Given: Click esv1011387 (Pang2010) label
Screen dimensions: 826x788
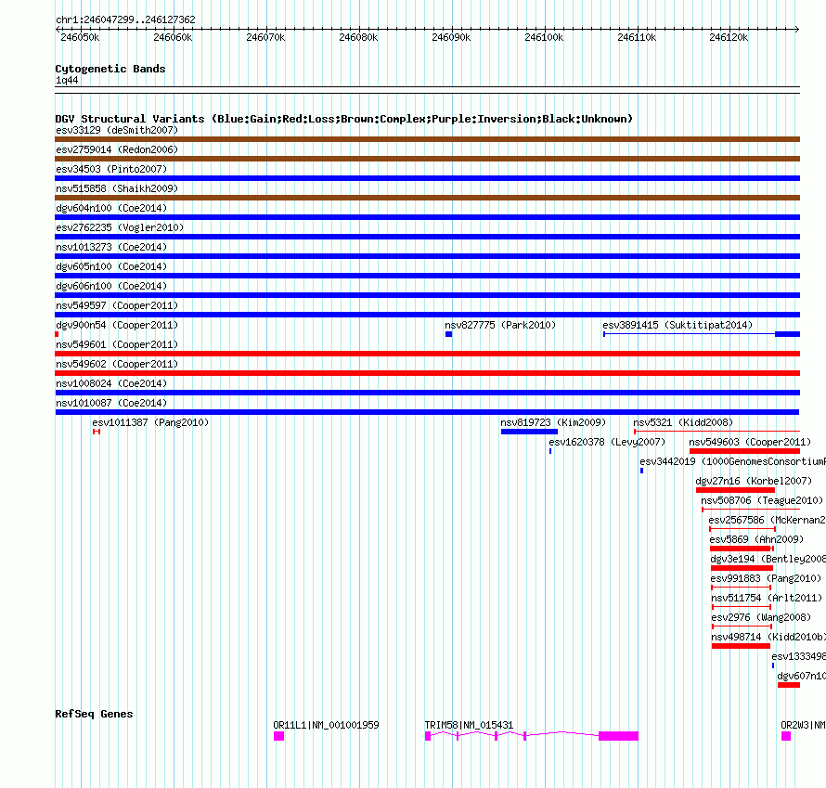Looking at the screenshot, I should (x=150, y=422).
